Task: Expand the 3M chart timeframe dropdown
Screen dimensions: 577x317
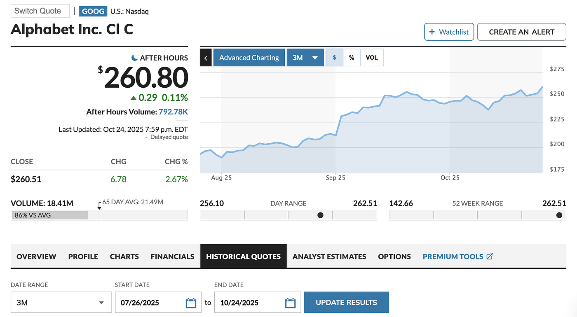Action: pyautogui.click(x=305, y=57)
